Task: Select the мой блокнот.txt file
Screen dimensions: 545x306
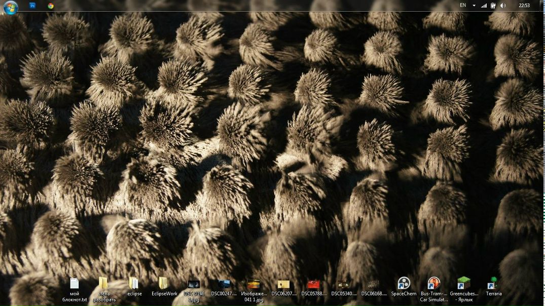Action: pyautogui.click(x=75, y=284)
